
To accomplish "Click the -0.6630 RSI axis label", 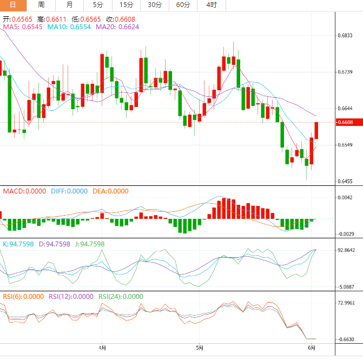I will pos(346,339).
